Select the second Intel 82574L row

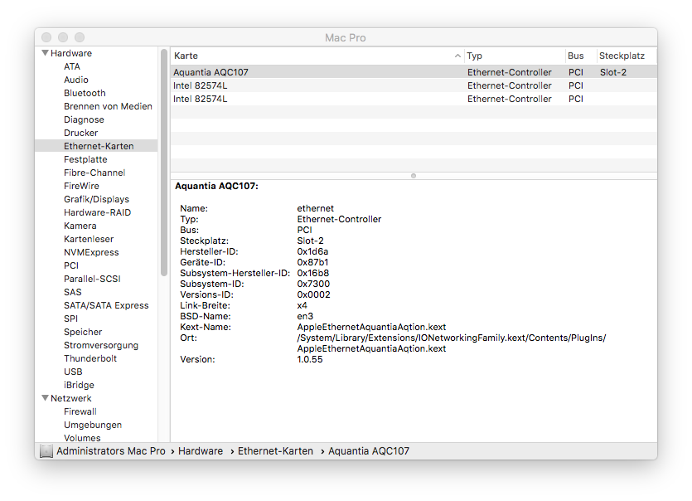414,99
